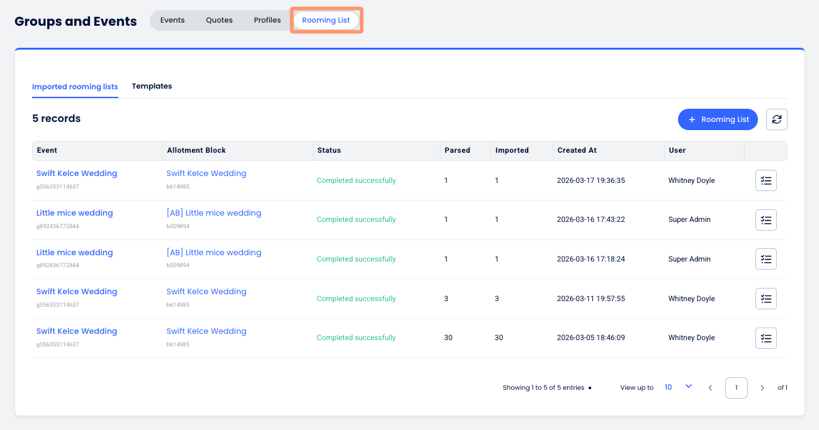819x430 pixels.
Task: Open Swift Kelce Wedding event in first row
Action: (77, 174)
